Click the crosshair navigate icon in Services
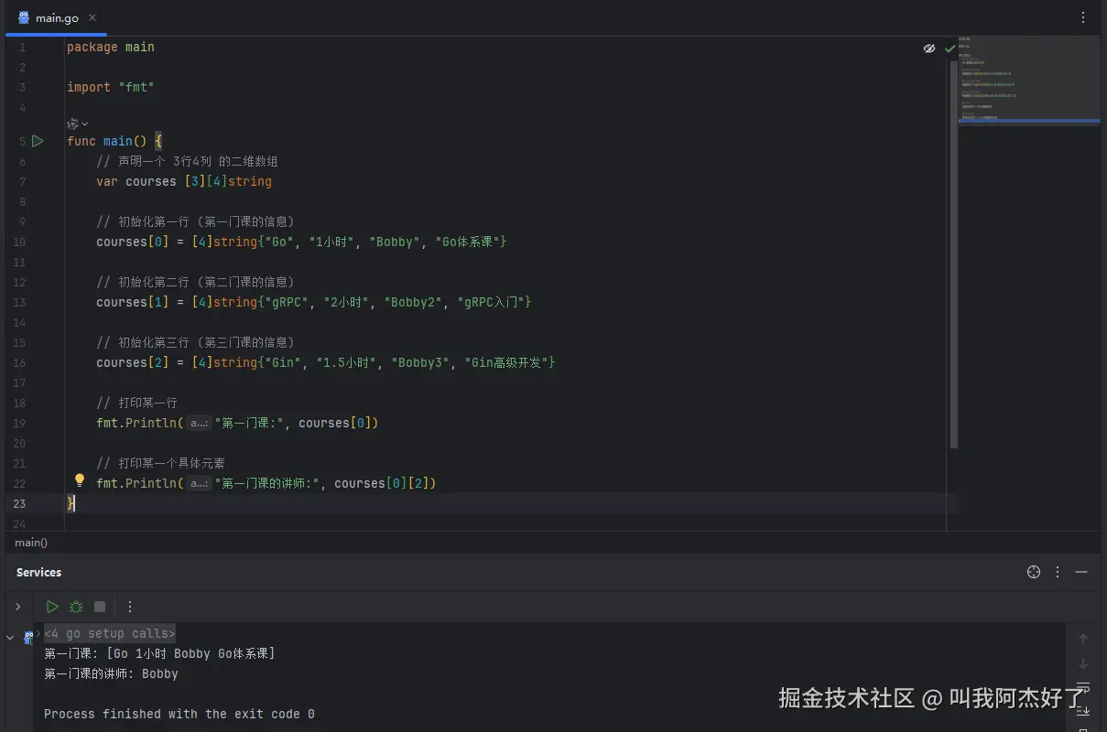The height and width of the screenshot is (732, 1107). [x=1034, y=572]
